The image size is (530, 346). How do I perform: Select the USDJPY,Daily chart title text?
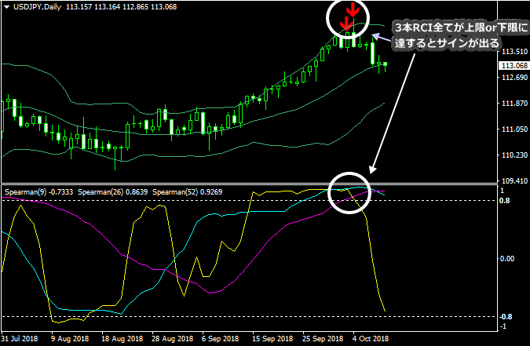pyautogui.click(x=37, y=7)
